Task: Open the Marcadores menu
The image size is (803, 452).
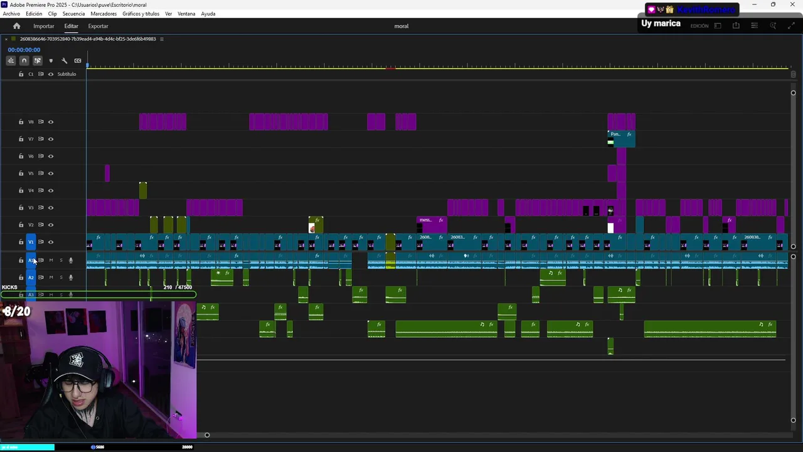Action: [x=104, y=14]
